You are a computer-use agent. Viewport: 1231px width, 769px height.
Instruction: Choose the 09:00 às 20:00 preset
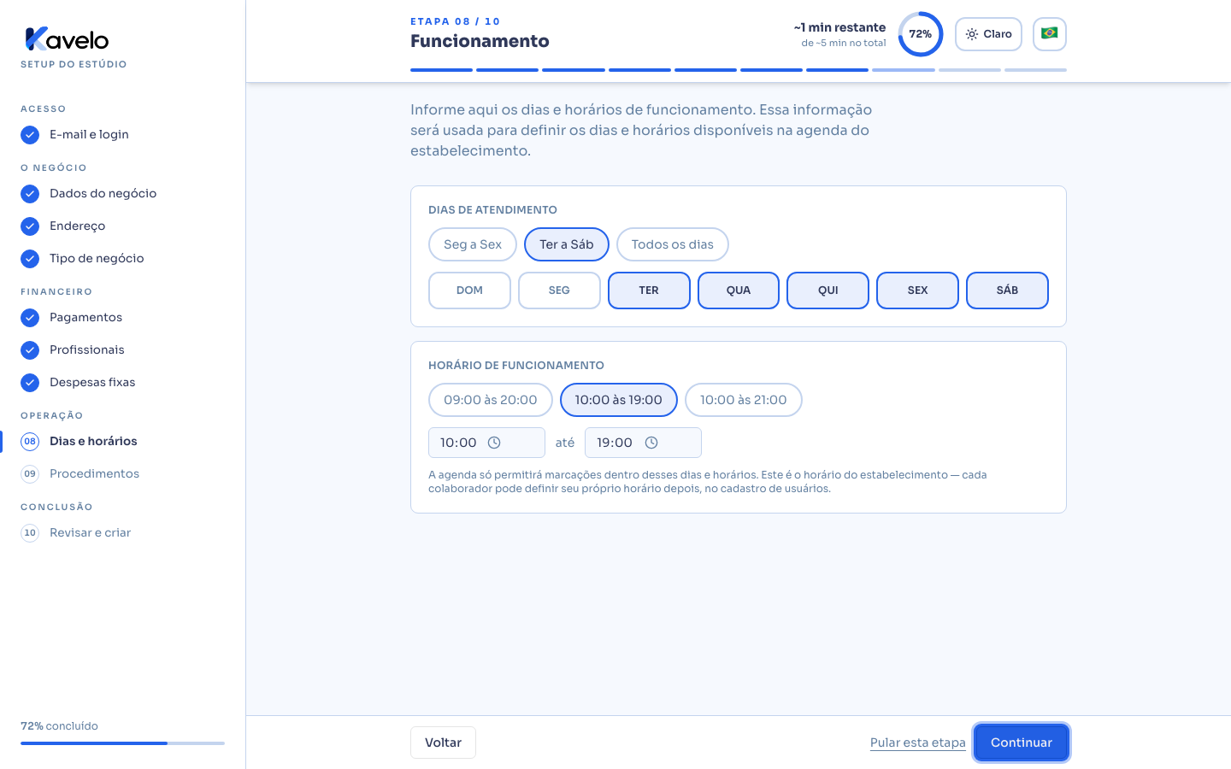491,400
